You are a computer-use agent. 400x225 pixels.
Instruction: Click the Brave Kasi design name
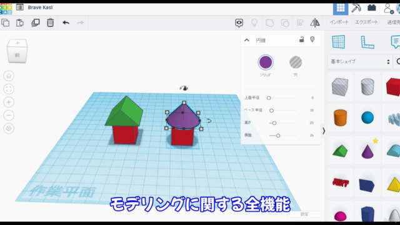[40, 7]
